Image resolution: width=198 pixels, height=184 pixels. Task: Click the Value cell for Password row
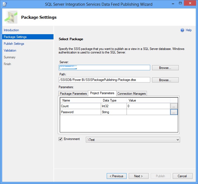point(148,112)
